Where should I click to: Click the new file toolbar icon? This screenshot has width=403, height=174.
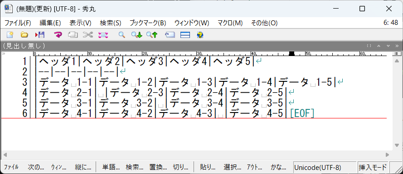click(x=10, y=35)
